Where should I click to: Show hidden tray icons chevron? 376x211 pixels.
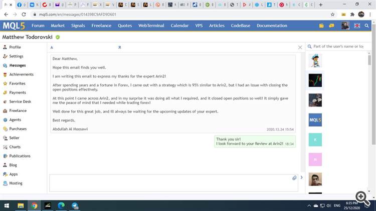coord(309,205)
